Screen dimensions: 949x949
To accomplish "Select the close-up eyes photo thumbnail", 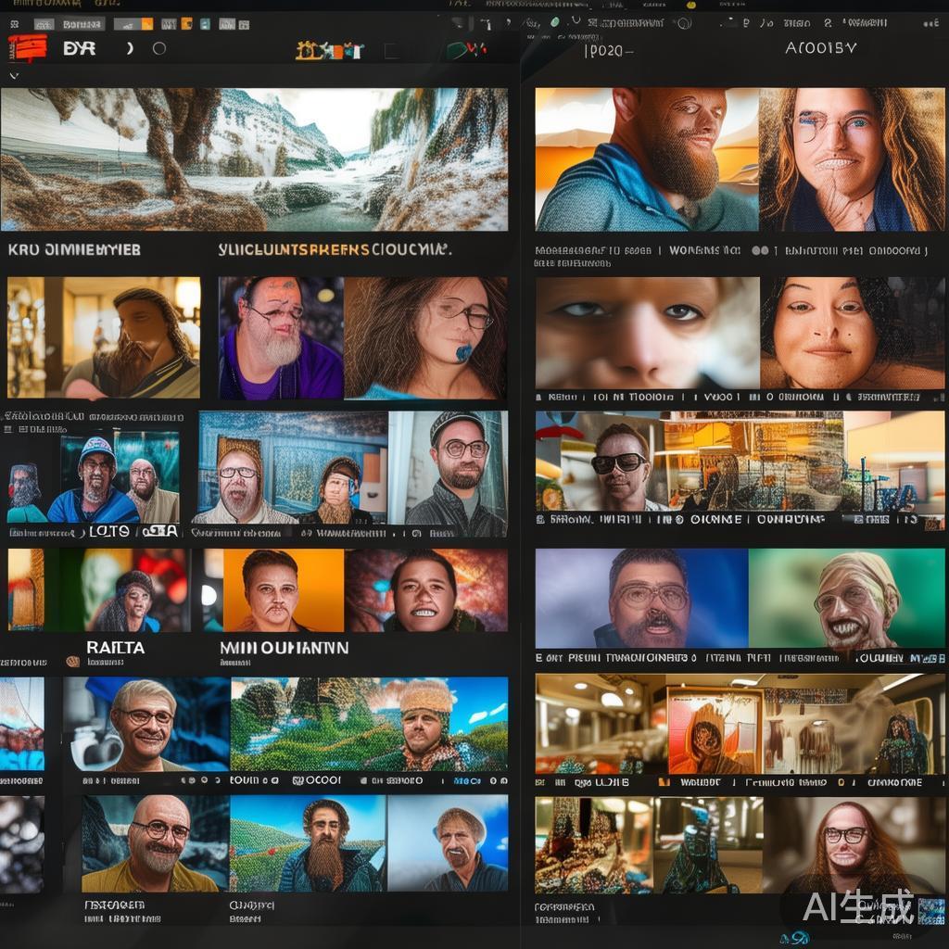I will 647,333.
